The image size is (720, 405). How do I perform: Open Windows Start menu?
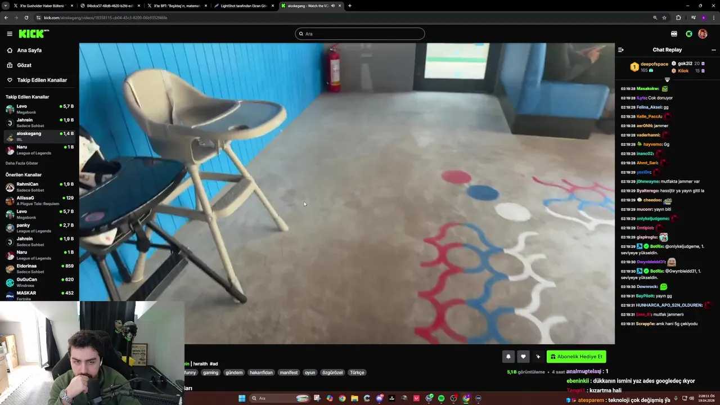point(242,398)
